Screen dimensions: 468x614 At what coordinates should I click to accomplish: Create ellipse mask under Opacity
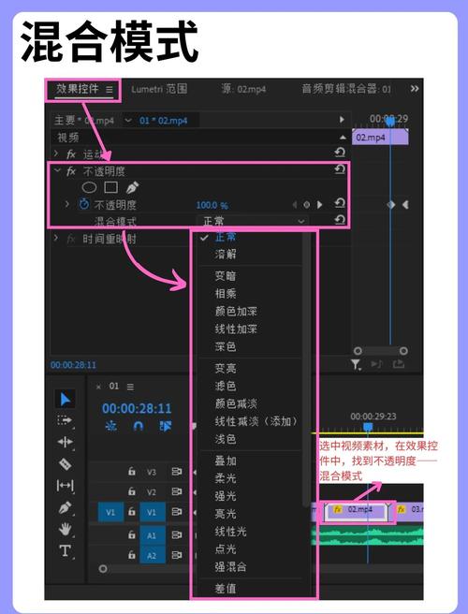[89, 187]
